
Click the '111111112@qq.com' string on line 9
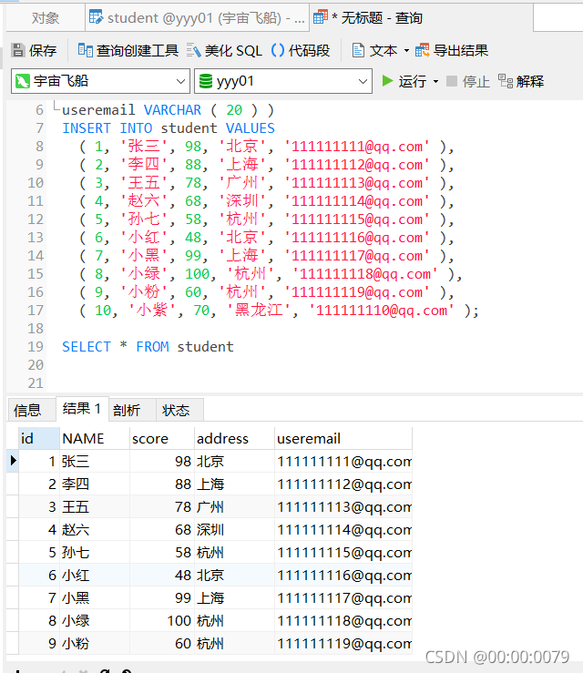point(357,165)
